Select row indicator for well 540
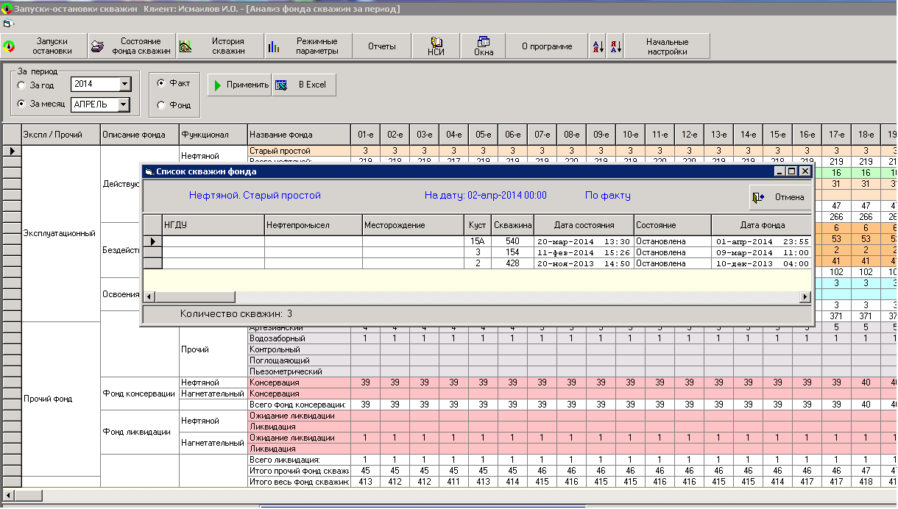898x509 pixels. coord(152,241)
